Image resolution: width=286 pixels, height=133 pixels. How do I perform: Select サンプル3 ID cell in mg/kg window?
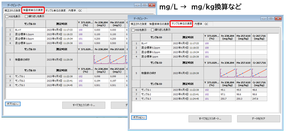tap(156, 99)
